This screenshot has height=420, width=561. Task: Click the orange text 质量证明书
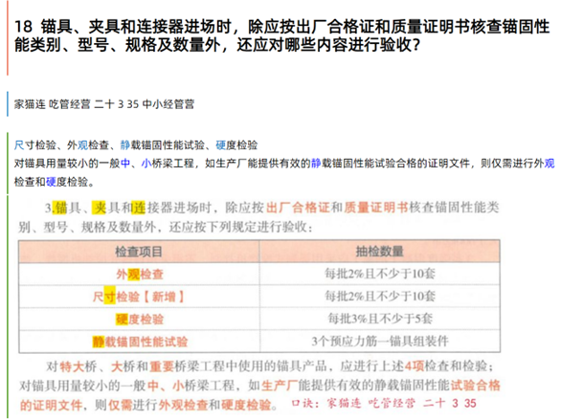[x=376, y=208]
